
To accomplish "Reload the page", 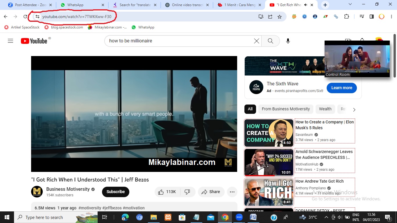I will [25, 17].
